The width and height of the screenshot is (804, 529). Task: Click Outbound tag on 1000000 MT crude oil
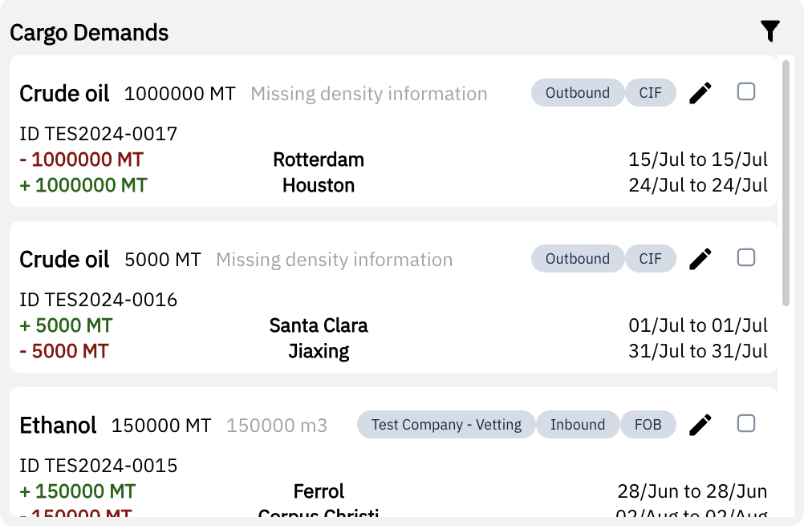point(577,93)
